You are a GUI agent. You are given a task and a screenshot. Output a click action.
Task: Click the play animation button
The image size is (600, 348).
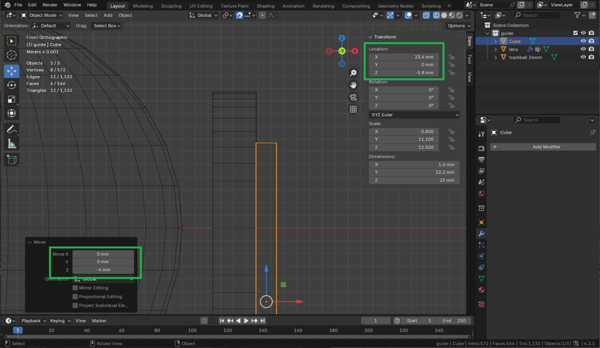(246, 321)
